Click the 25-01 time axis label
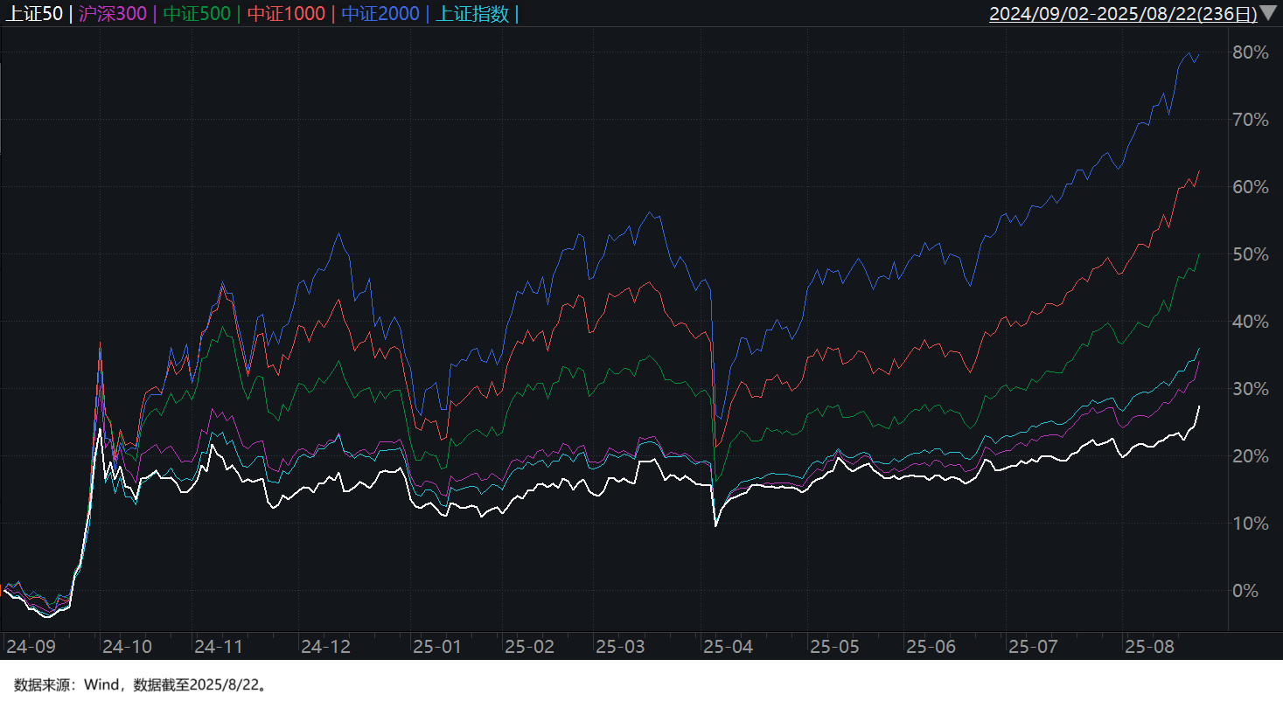This screenshot has width=1283, height=708. click(437, 647)
